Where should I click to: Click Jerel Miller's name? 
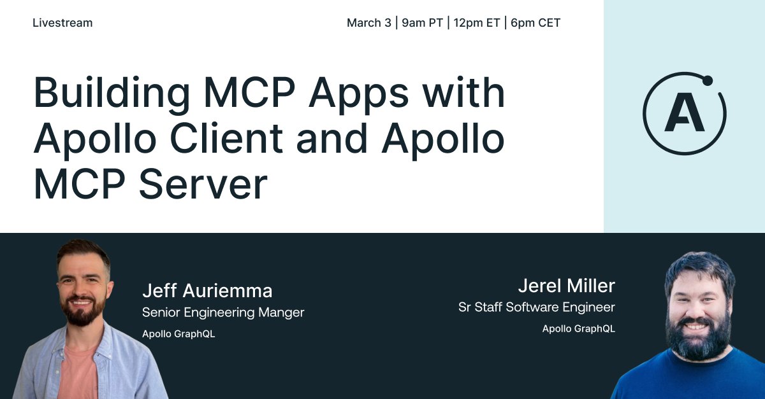coord(565,286)
